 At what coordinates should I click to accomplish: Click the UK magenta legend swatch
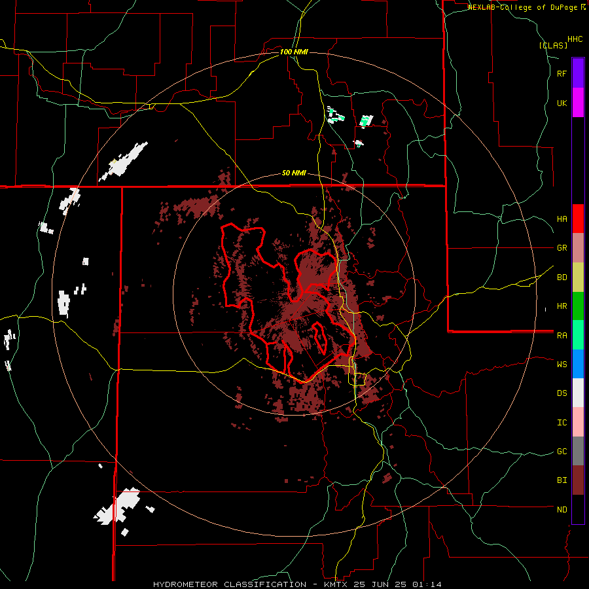point(578,103)
